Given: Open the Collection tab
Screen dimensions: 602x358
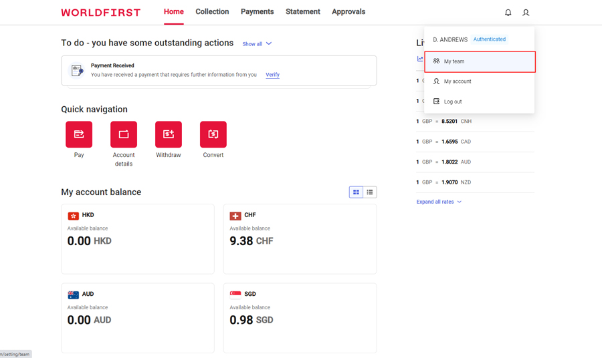Looking at the screenshot, I should [x=212, y=12].
